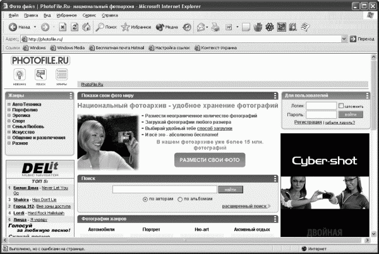The height and width of the screenshot is (254, 379).
Task: Click the site's жанры list icon
Action: coord(62,75)
